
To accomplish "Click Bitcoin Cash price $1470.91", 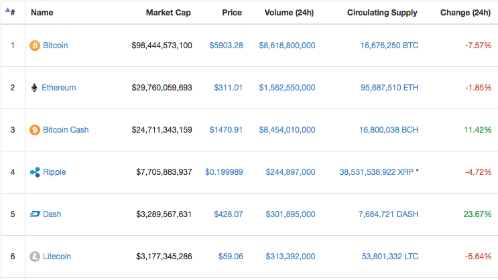I will pos(226,130).
